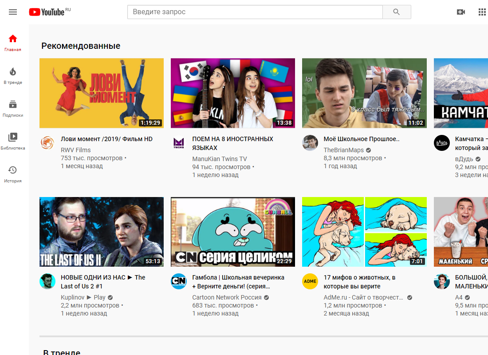
Task: Open the Камчатка video title
Action: pos(471,143)
